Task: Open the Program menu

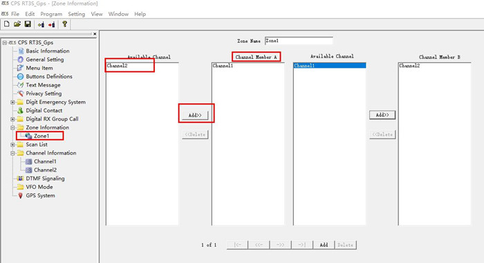Action: [51, 14]
